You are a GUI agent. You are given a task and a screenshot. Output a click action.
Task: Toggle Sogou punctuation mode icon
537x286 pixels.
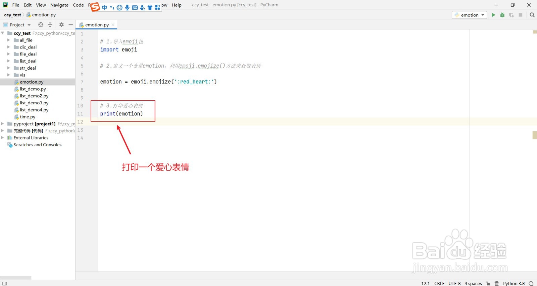click(x=112, y=7)
